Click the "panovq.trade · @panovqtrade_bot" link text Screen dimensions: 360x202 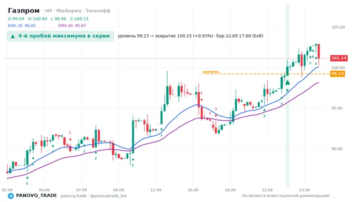click(x=94, y=196)
